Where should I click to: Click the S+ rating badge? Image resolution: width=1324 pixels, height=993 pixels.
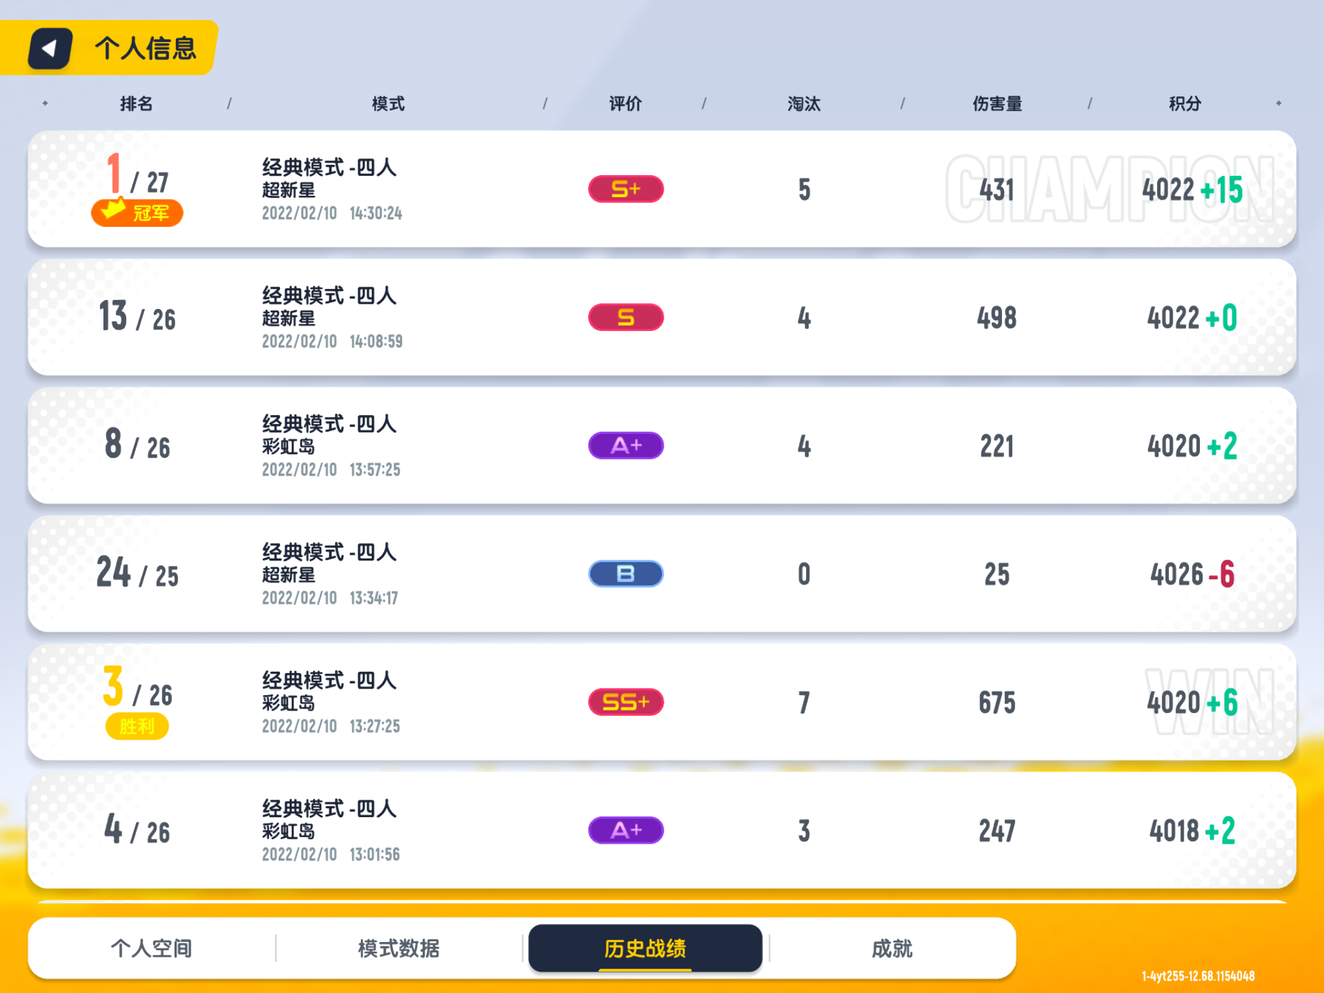point(626,189)
